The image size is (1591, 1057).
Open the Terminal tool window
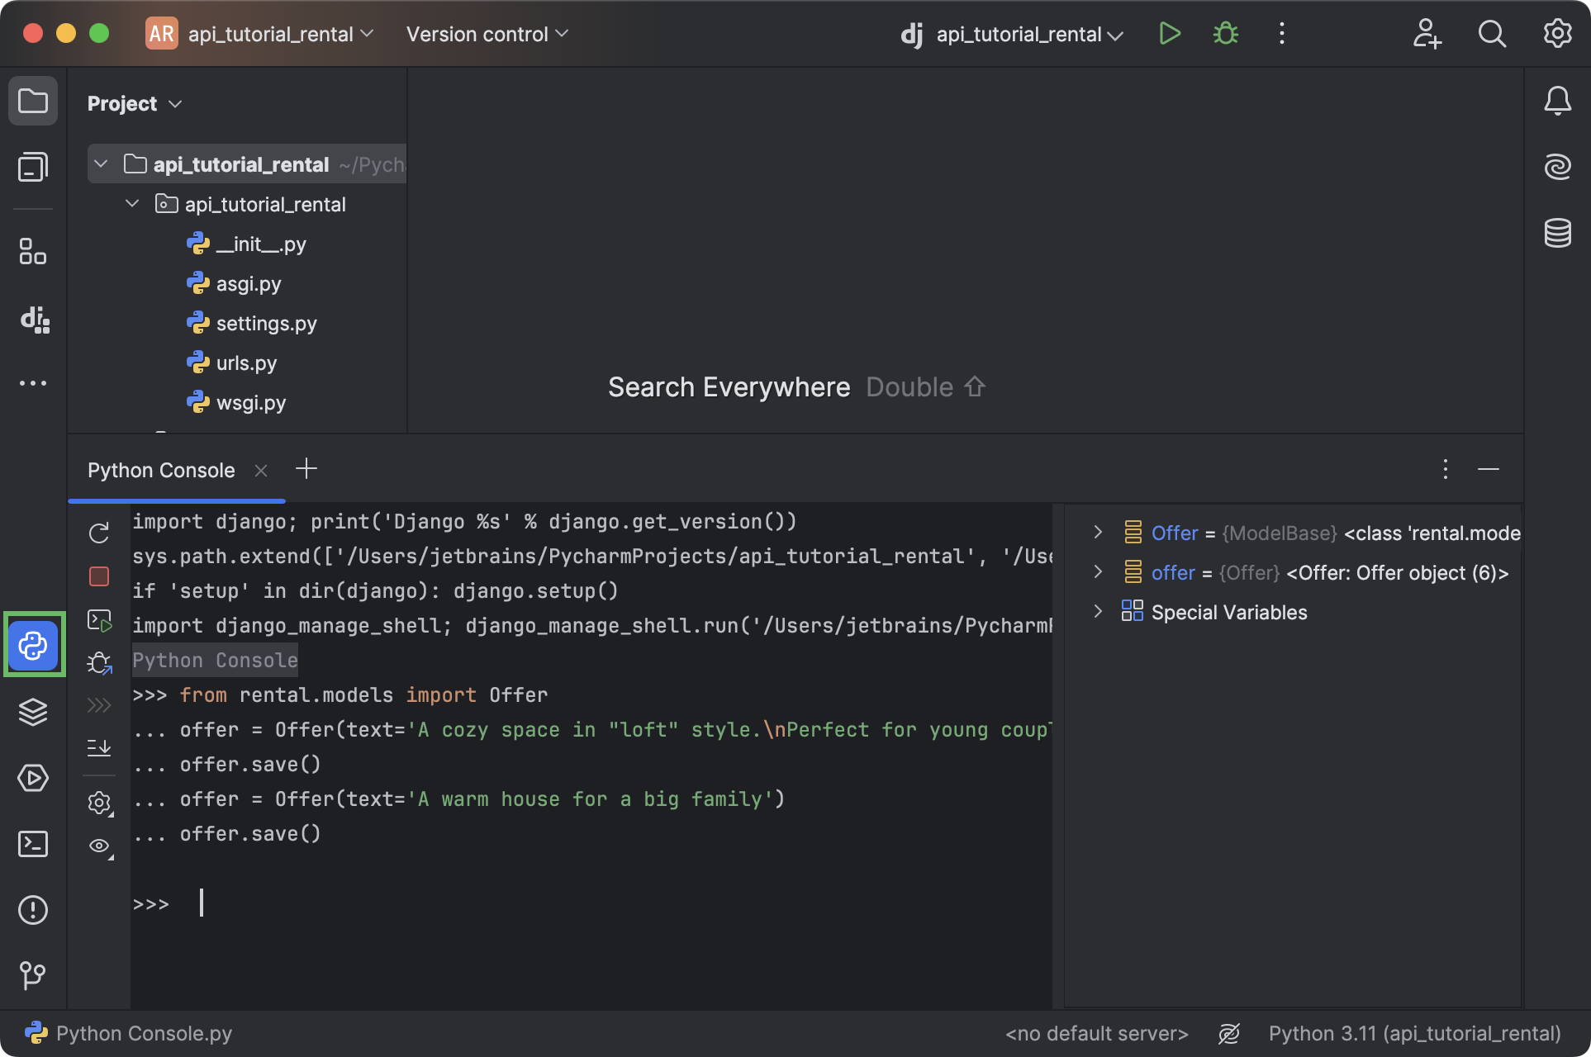click(33, 844)
